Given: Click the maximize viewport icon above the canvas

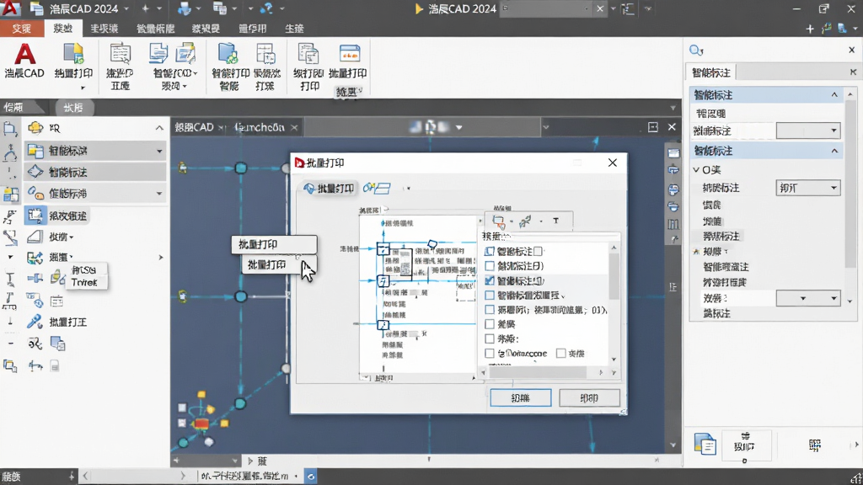Looking at the screenshot, I should click(653, 127).
